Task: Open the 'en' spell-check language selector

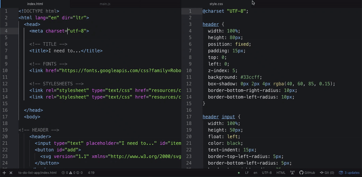Action: 255,172
